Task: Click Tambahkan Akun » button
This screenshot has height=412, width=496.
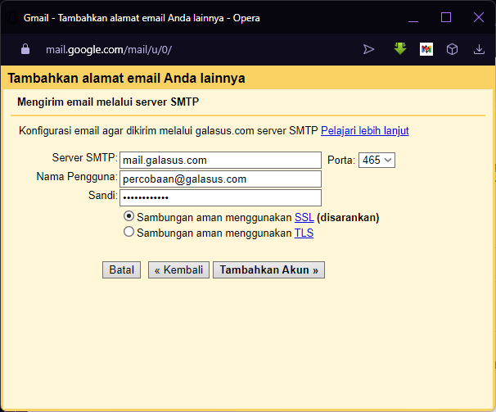Action: [269, 269]
